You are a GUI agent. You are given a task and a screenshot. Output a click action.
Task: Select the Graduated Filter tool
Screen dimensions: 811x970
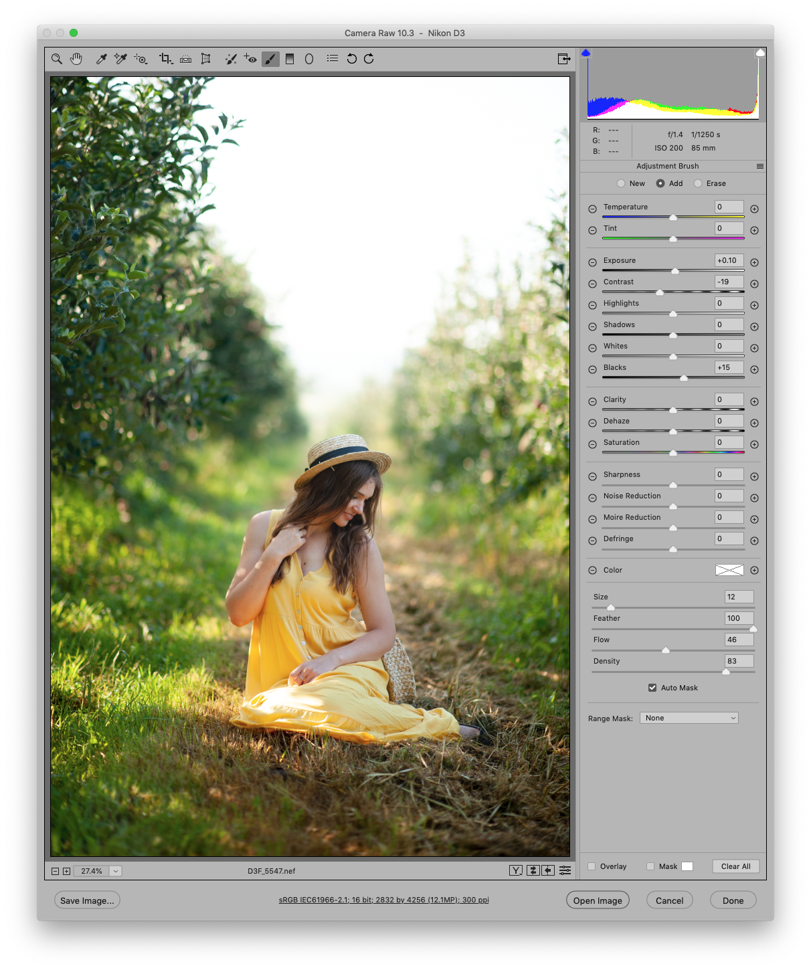(290, 59)
